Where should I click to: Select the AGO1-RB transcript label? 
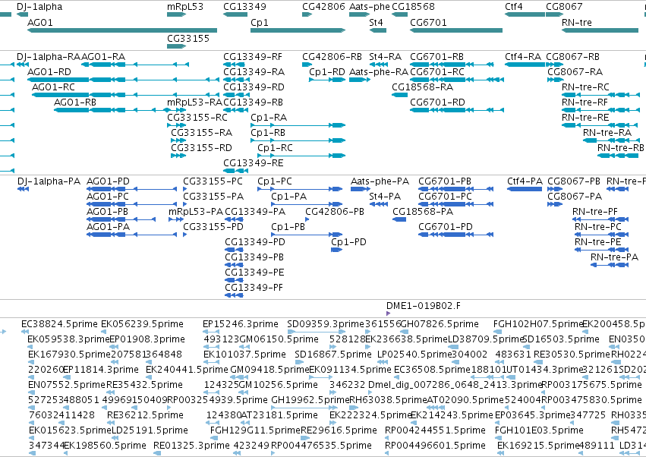(75, 102)
